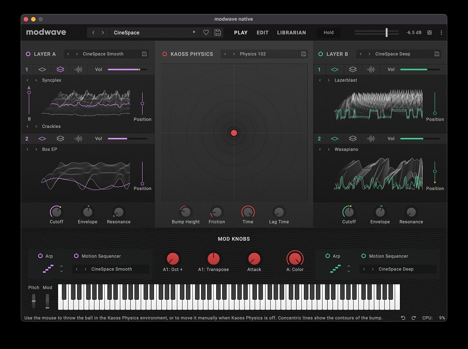The image size is (468, 349).
Task: Toggle Layer B Motion Sequencer power
Action: pyautogui.click(x=363, y=256)
